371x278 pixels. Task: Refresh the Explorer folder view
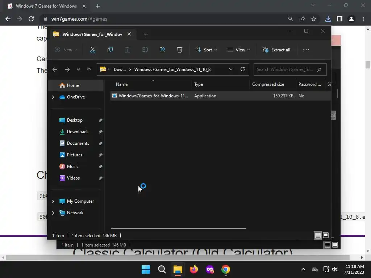(x=242, y=69)
